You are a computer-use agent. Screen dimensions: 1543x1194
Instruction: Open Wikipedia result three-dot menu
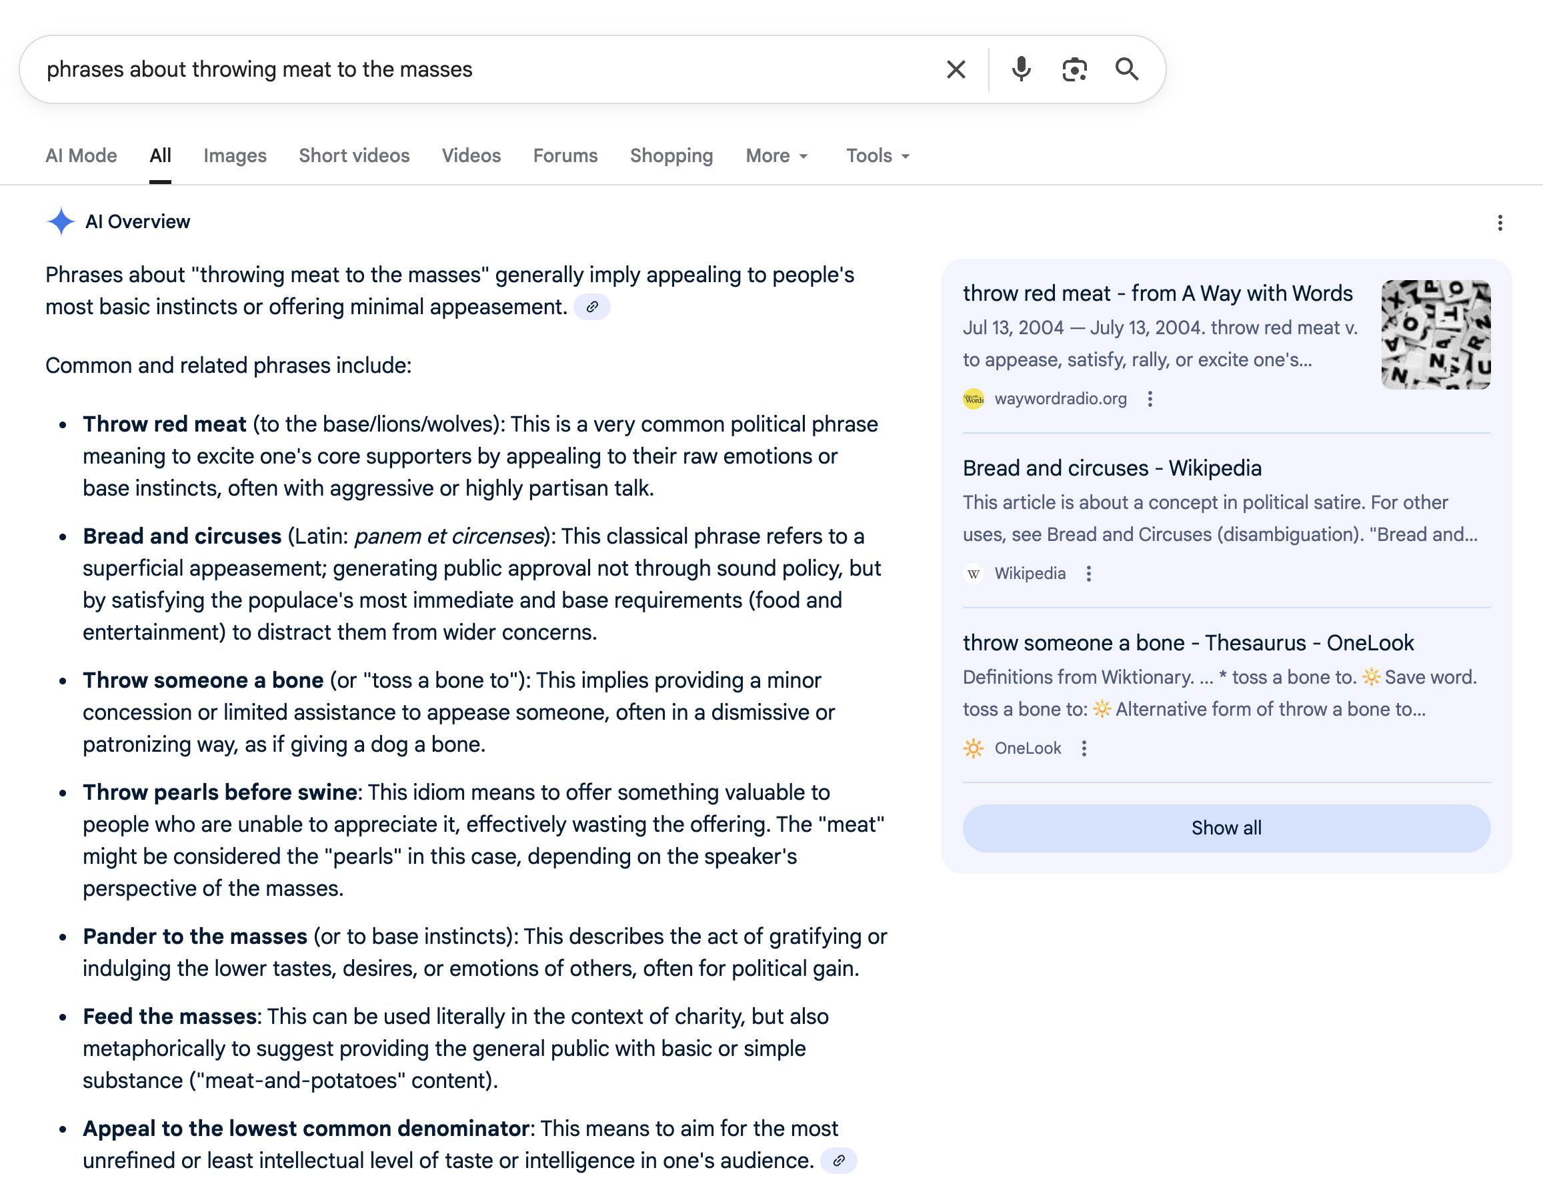pos(1089,573)
